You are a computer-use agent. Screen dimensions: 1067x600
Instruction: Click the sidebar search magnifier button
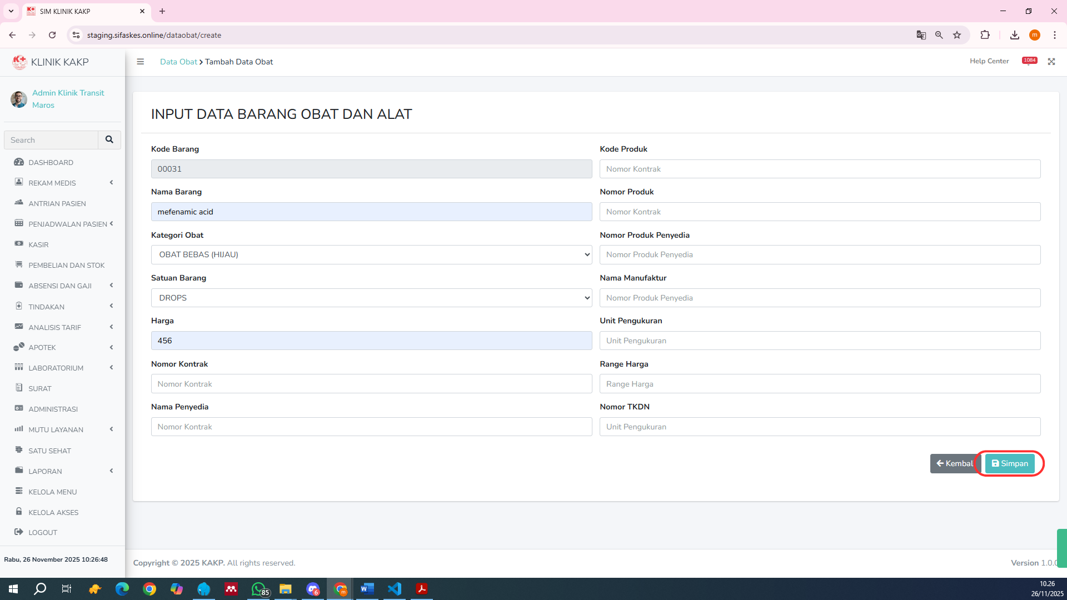click(109, 140)
